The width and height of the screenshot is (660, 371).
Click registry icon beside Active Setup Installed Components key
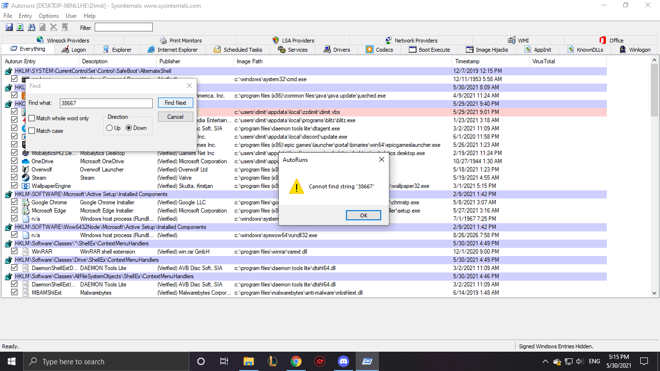click(9, 194)
